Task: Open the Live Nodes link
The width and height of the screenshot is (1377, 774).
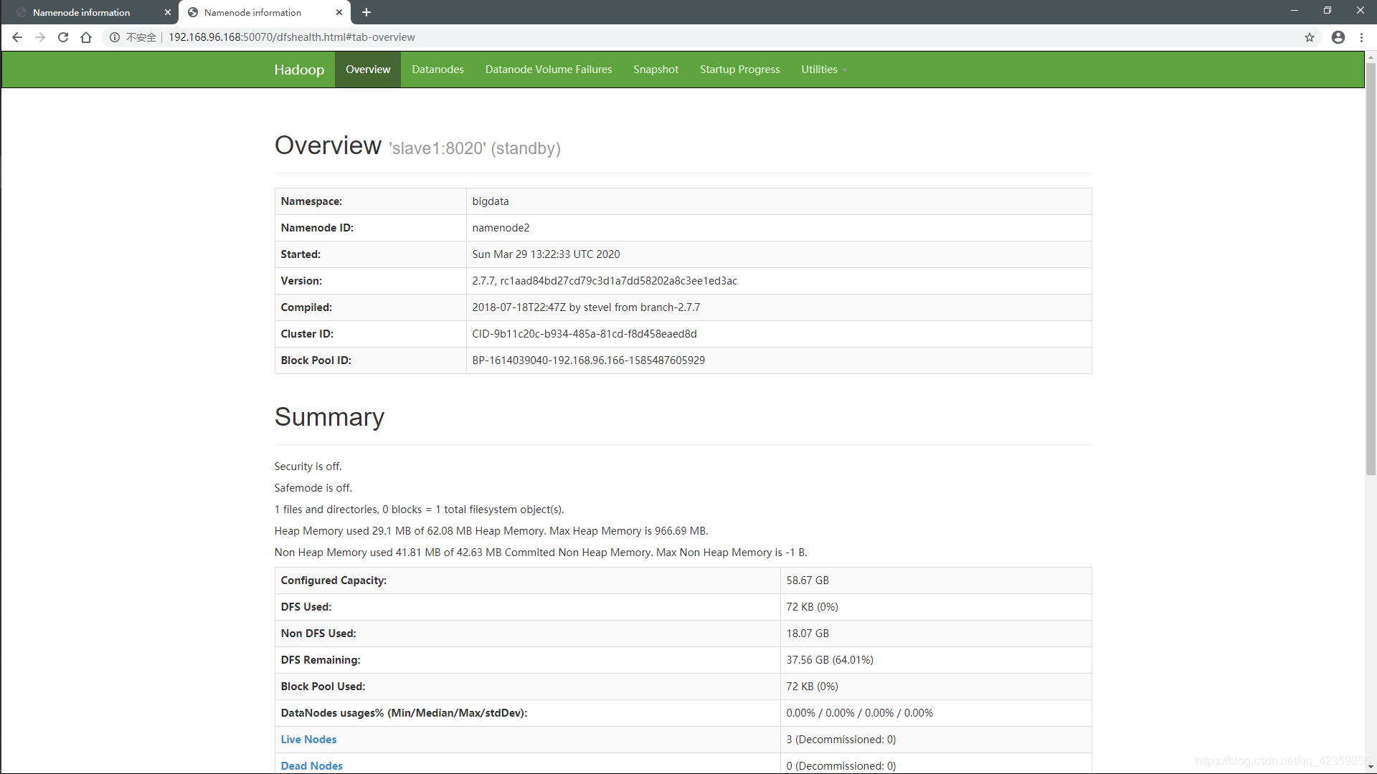Action: (x=308, y=740)
